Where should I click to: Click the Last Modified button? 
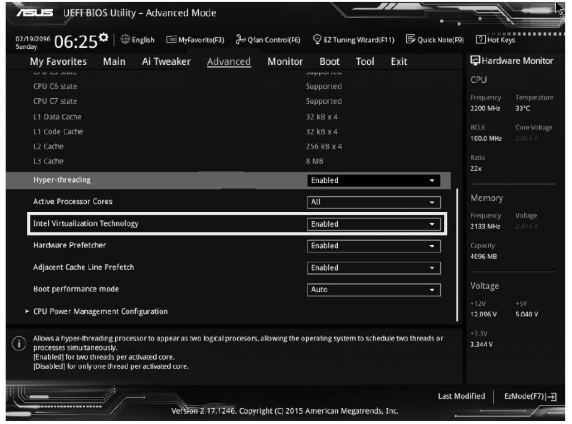pos(461,396)
